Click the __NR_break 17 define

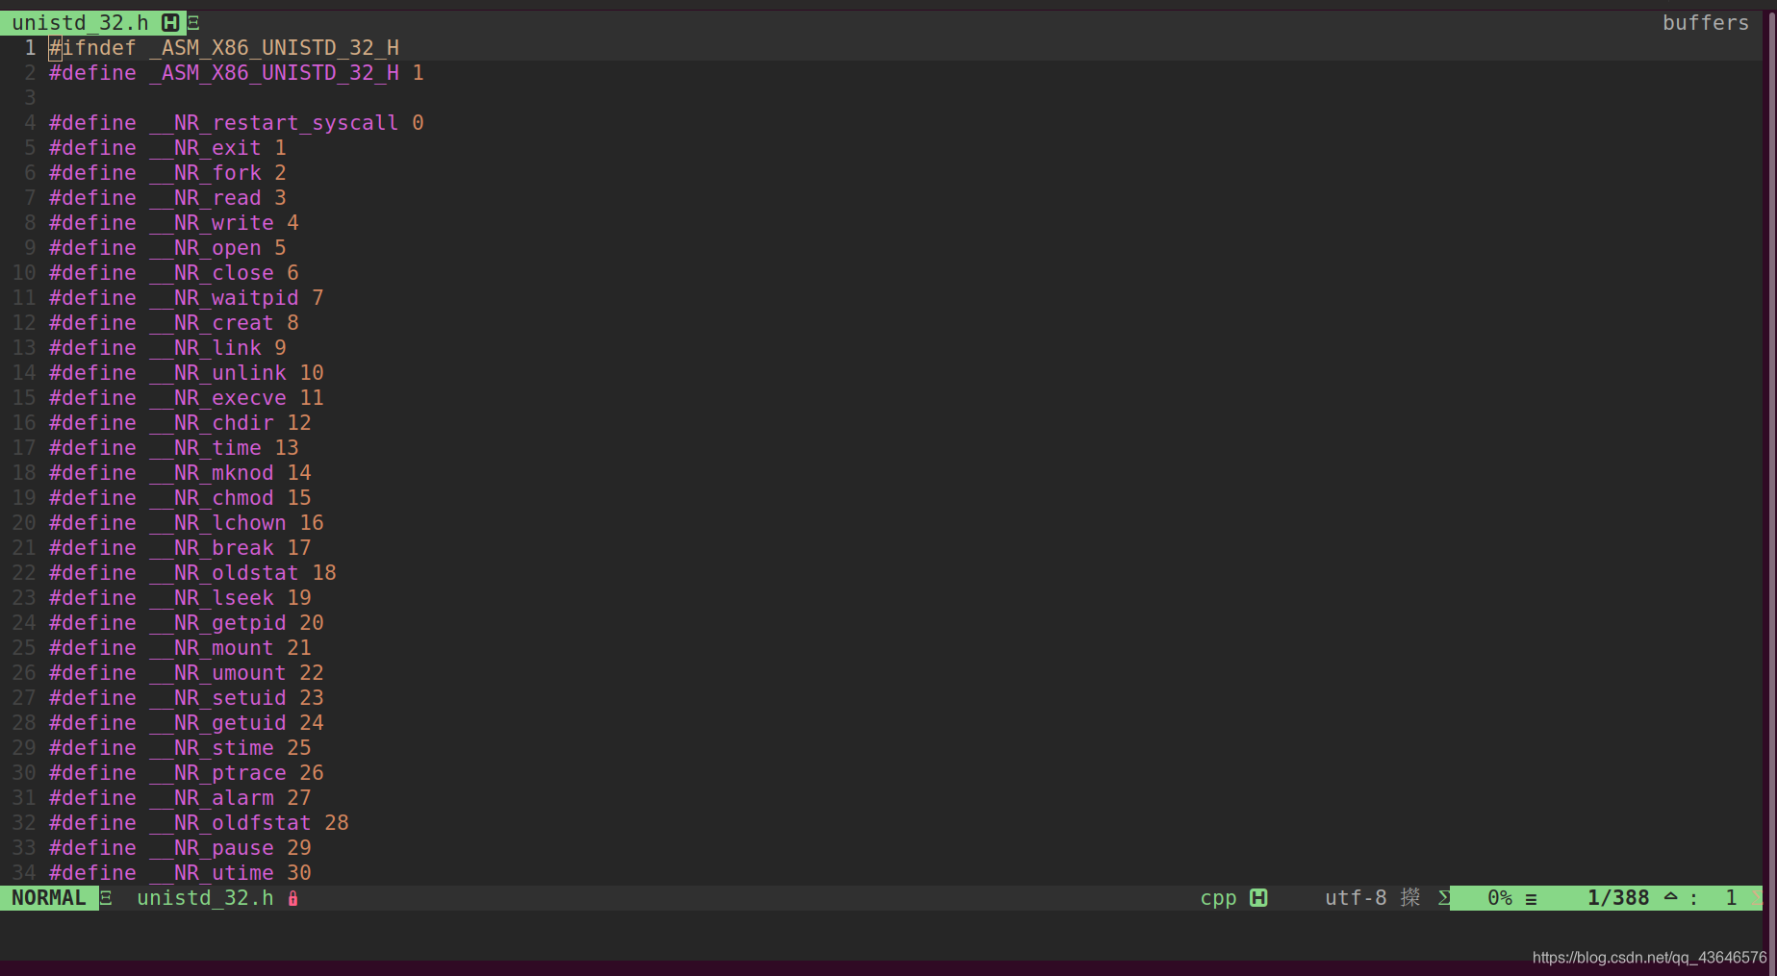180,548
